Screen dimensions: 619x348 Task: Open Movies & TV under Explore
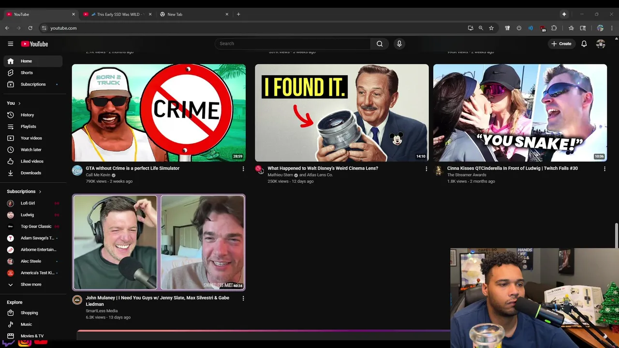coord(33,336)
